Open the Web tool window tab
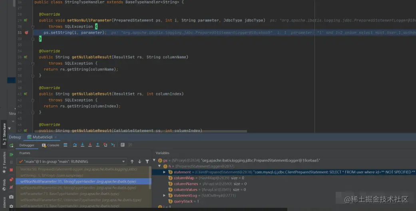 pos(4,185)
